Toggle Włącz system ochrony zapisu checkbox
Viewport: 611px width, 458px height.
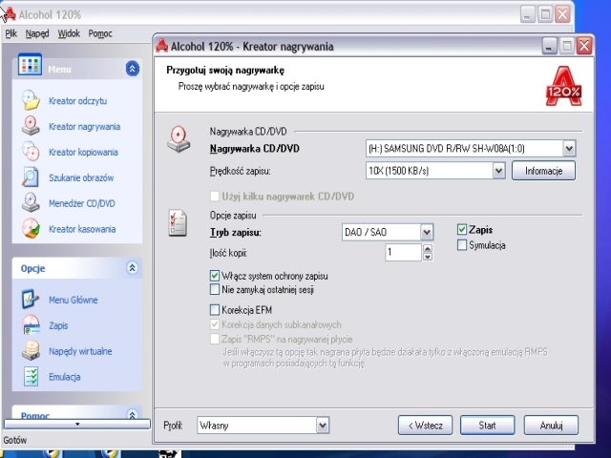(214, 276)
